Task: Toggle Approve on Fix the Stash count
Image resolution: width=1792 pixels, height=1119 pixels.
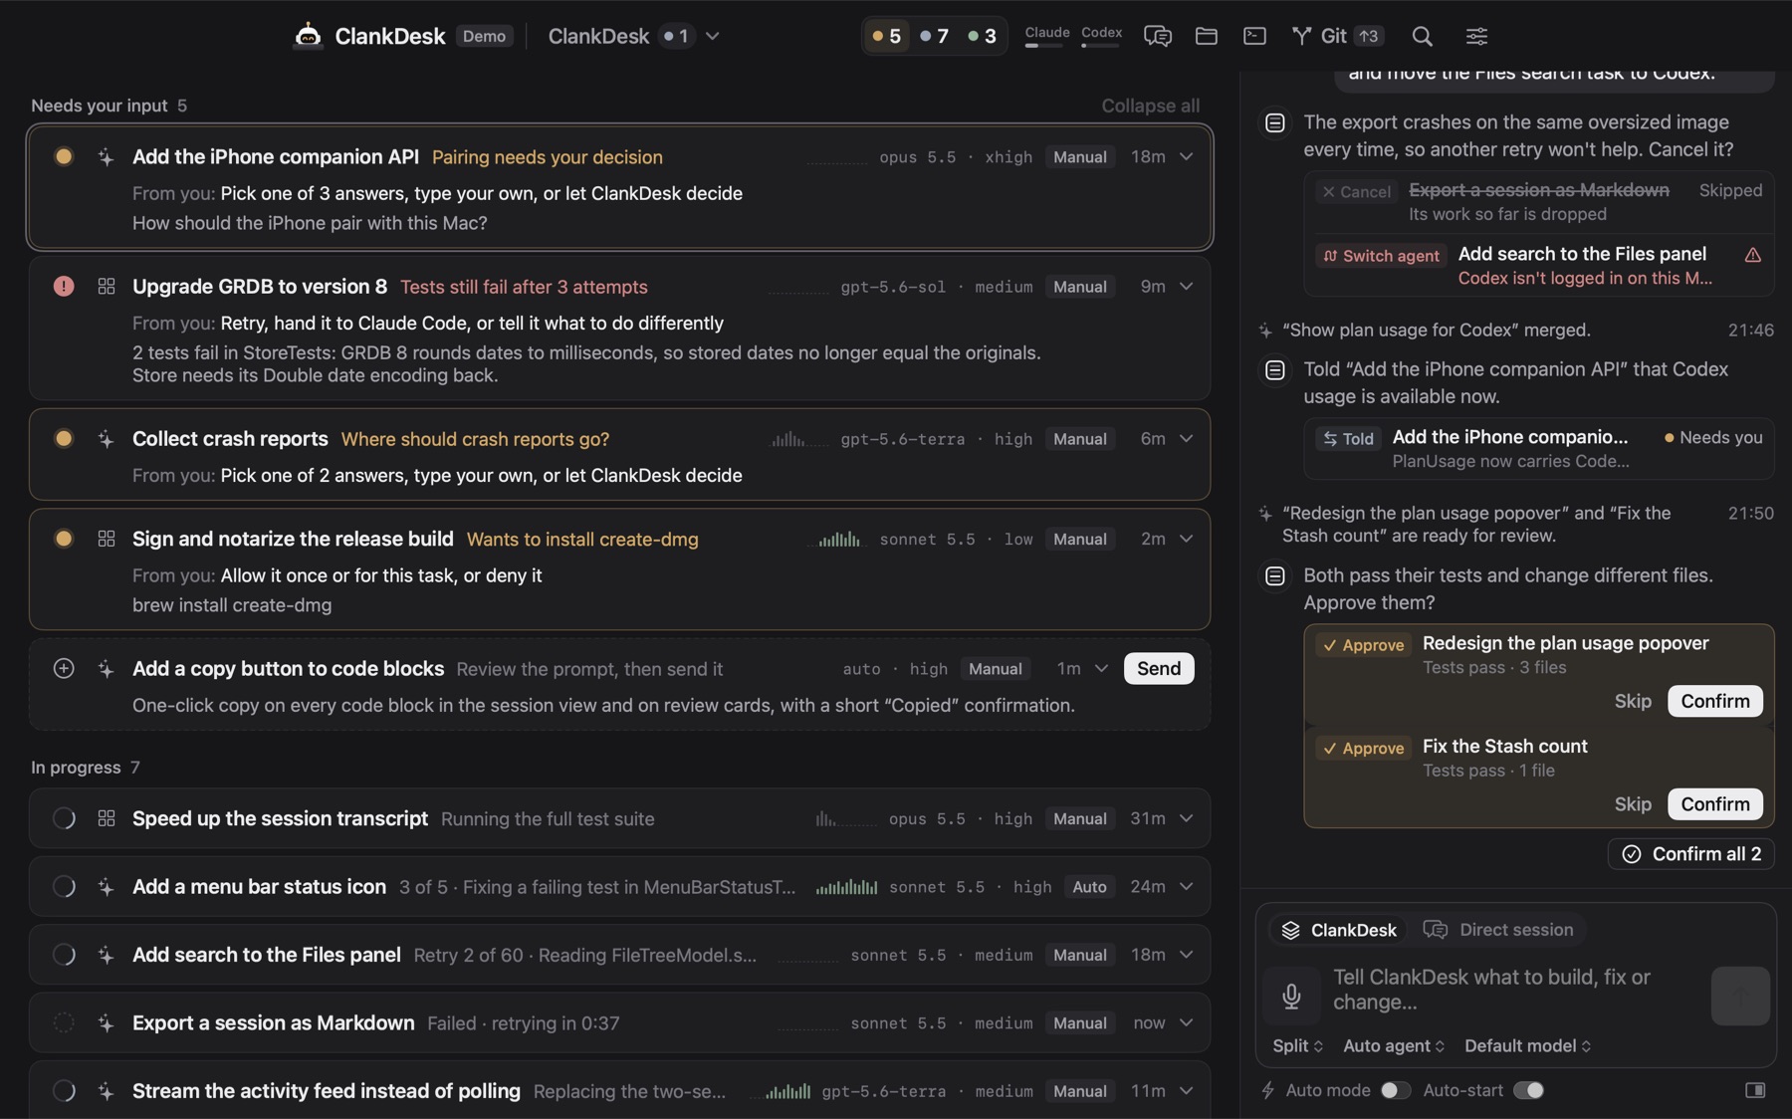Action: coord(1363,748)
